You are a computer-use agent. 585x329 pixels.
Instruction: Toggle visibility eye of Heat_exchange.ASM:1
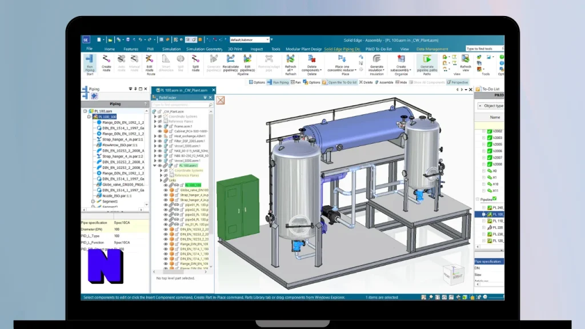click(160, 136)
